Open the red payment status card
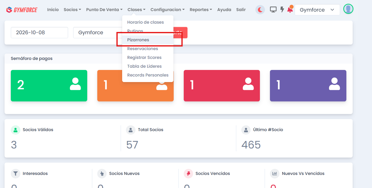372x188 pixels. (222, 86)
